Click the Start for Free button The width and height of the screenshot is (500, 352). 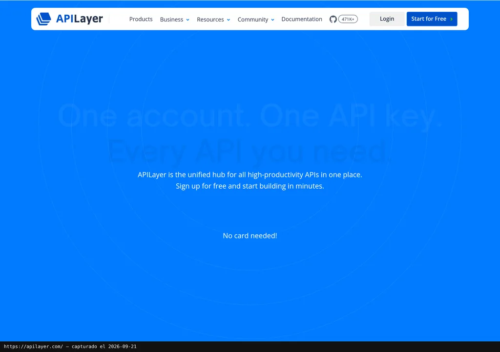pos(432,19)
